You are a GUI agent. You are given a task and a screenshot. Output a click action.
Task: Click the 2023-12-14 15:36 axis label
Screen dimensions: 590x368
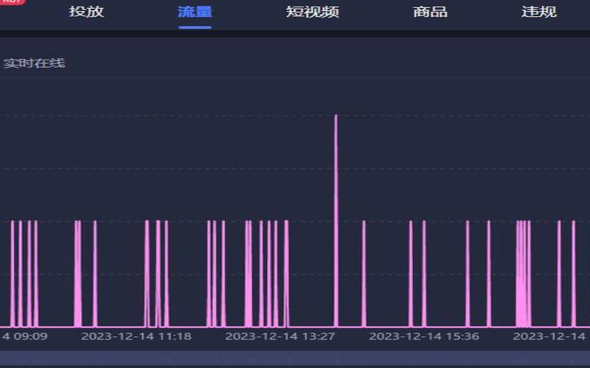(x=424, y=336)
